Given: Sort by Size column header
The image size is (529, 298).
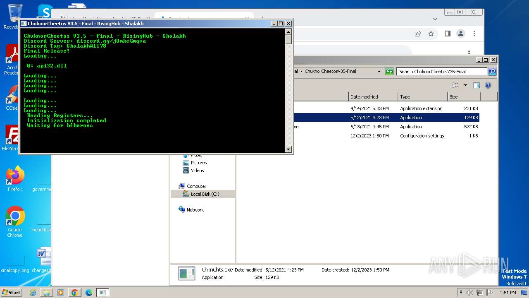Looking at the screenshot, I should pyautogui.click(x=464, y=97).
